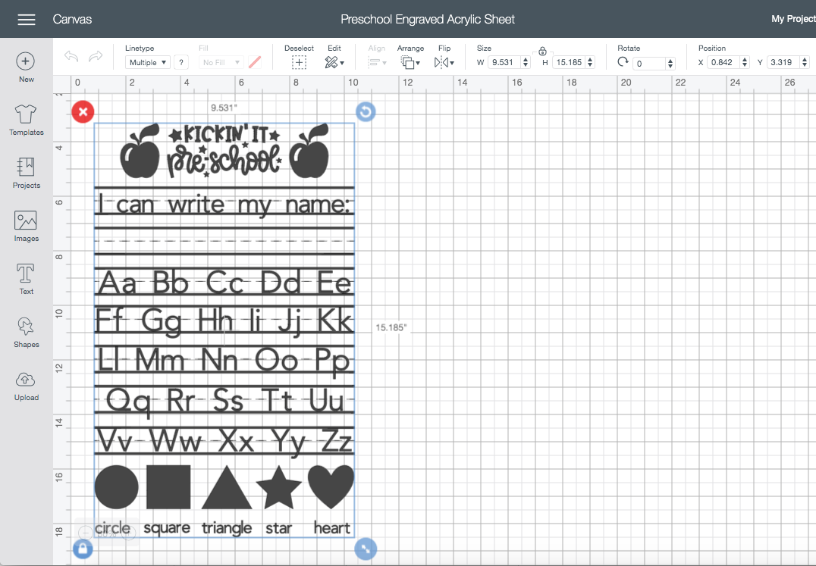Click the linetype help question button
Screen dimensions: 816x566
pos(181,62)
